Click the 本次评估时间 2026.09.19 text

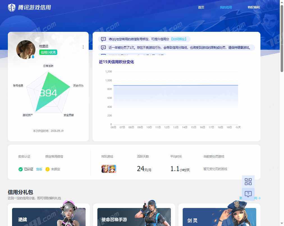(48, 131)
